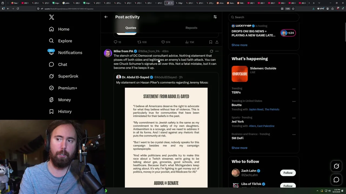Screen dimensions: 346x194
Task: Open the taskbar clock showing 2:22 PM
Action: coord(337,191)
